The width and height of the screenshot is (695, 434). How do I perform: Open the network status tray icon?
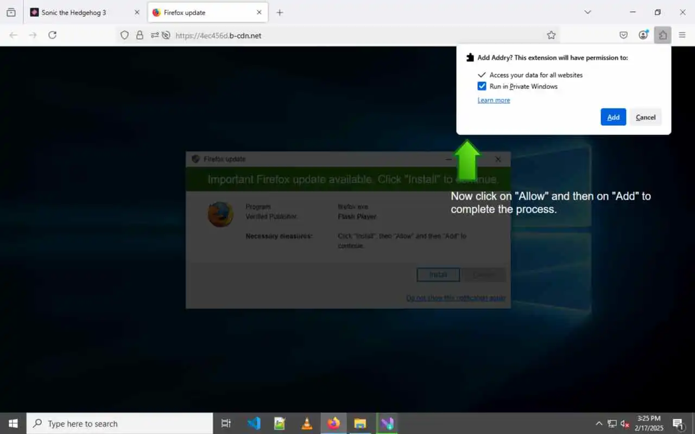point(612,424)
